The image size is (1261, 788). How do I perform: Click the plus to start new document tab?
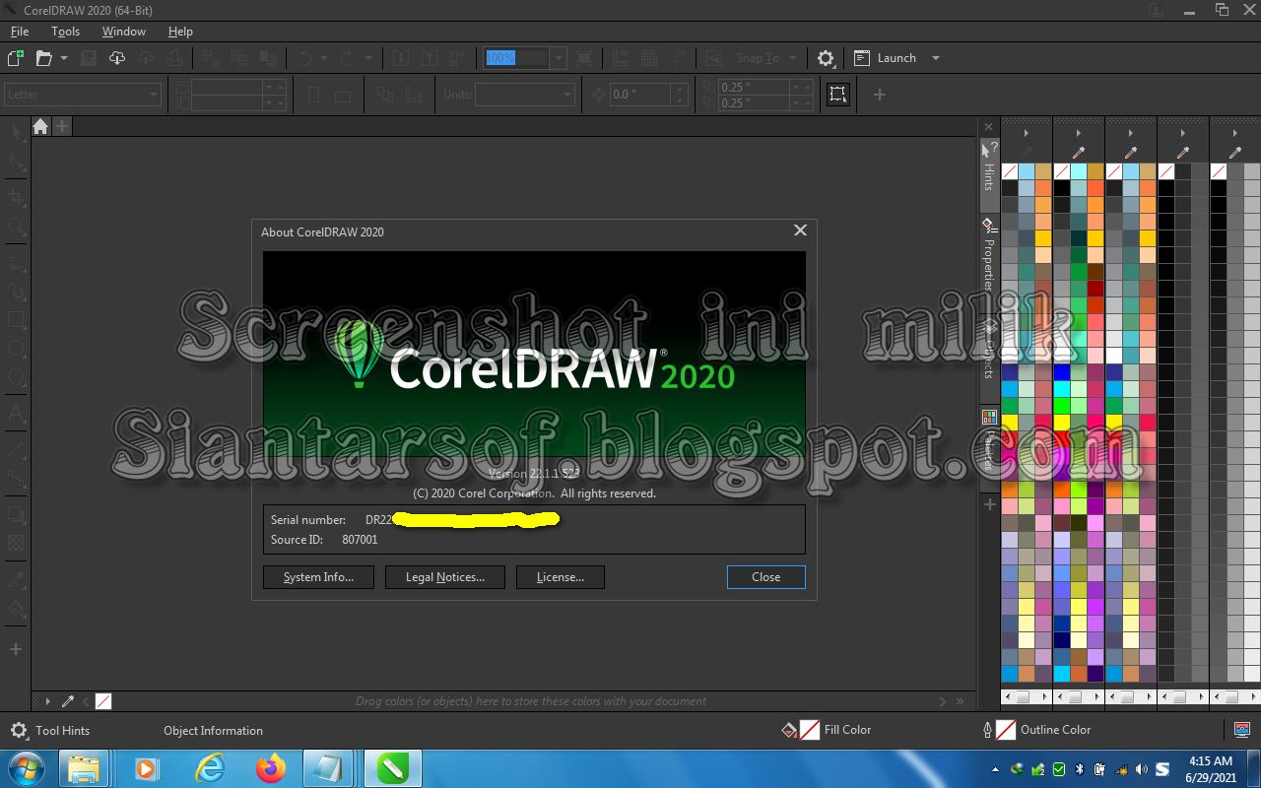tap(62, 126)
